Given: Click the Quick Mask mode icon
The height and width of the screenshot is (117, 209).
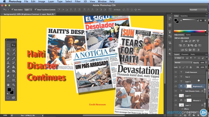Looking at the screenshot, I should pos(8,98).
